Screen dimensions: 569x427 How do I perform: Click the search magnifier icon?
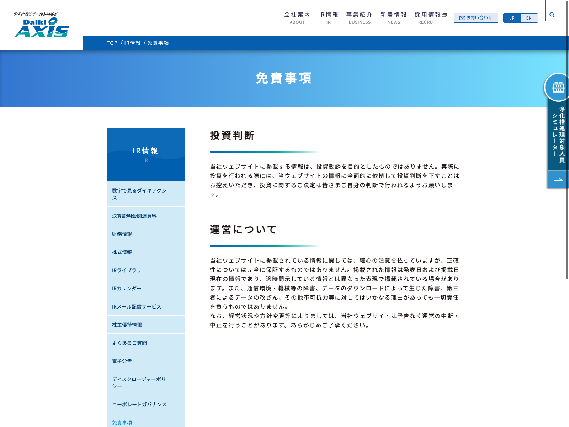point(552,15)
